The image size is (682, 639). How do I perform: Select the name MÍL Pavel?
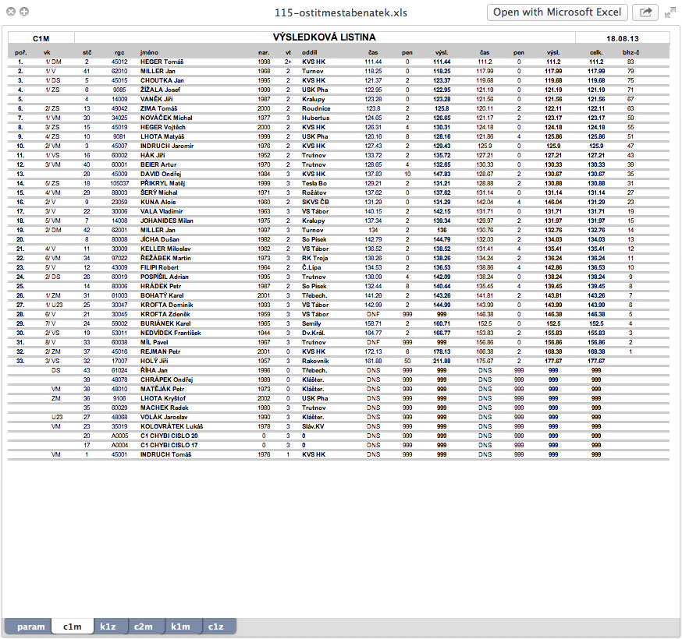154,342
